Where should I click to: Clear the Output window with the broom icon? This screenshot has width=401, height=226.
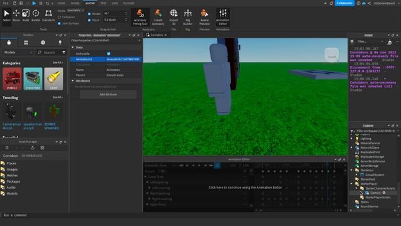[x=390, y=42]
